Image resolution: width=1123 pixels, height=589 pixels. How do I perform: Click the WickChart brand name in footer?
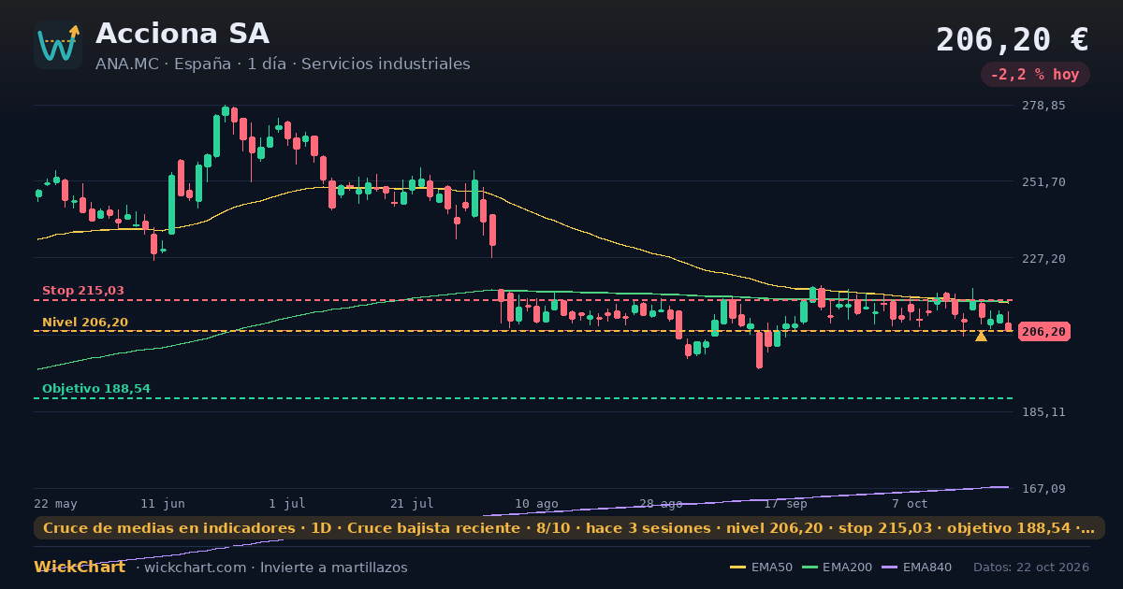tap(80, 567)
